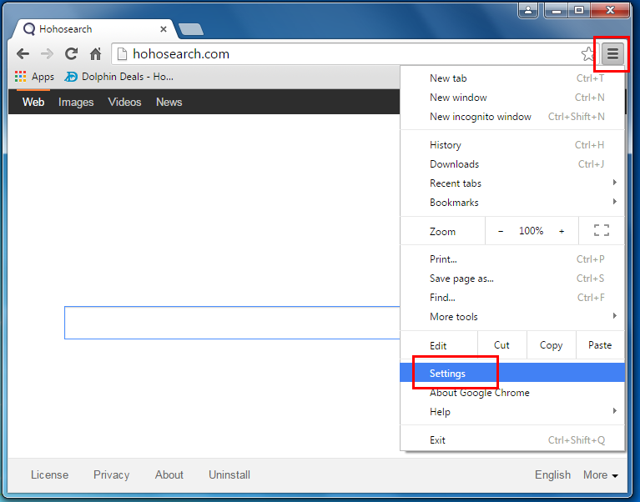Expand the Help submenu

click(x=512, y=412)
